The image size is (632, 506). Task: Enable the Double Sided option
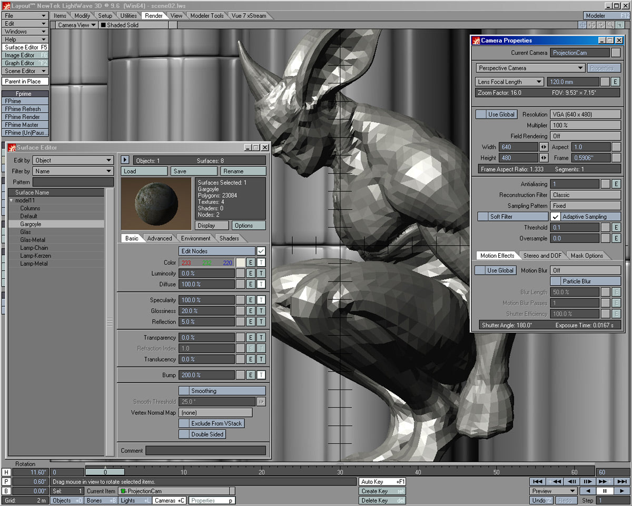pyautogui.click(x=184, y=434)
